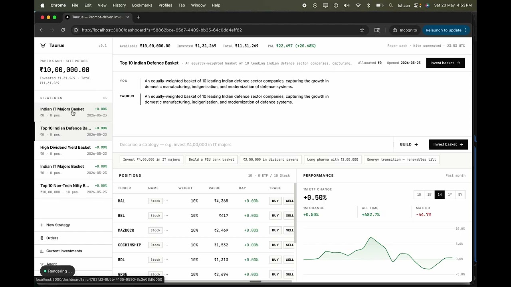
Task: Open new browser tab with plus icon
Action: click(x=139, y=17)
